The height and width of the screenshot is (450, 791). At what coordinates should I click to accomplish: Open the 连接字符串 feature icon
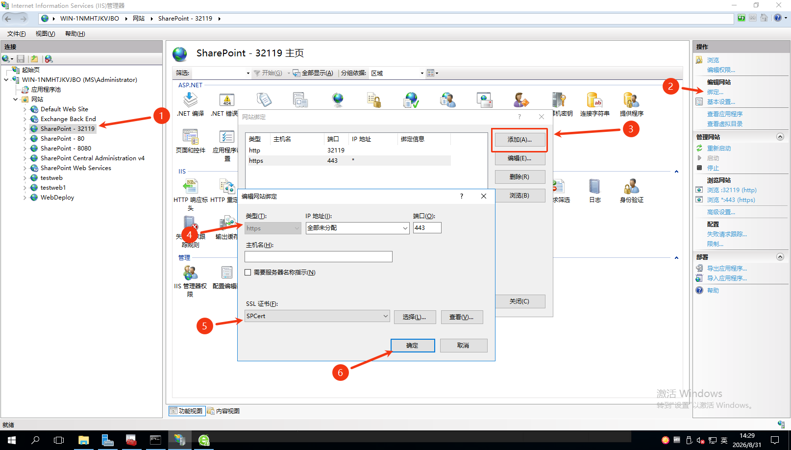[x=594, y=104]
